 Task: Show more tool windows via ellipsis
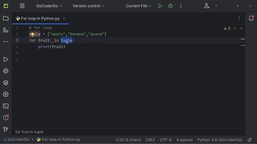pyautogui.click(x=6, y=42)
